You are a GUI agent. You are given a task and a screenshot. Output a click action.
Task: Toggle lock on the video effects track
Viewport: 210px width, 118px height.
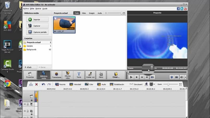click(x=28, y=104)
